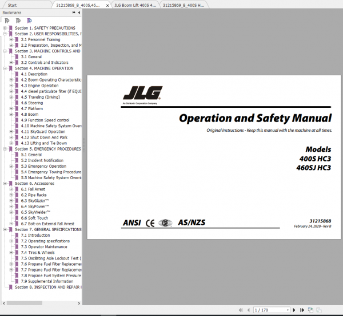Image resolution: width=343 pixels, height=316 pixels.
Task: Open bookmark 4.7 Platform
Action: point(32,109)
